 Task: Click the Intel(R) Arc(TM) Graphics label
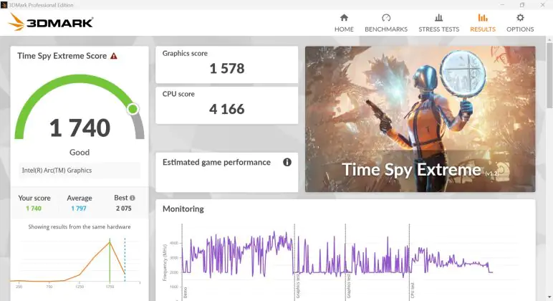[57, 170]
